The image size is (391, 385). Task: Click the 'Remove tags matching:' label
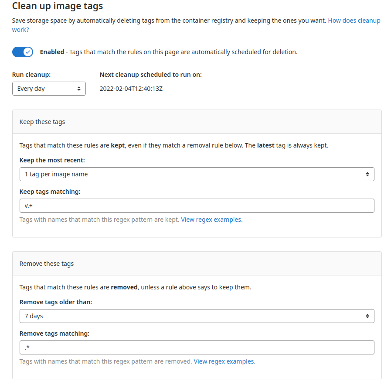tap(54, 333)
